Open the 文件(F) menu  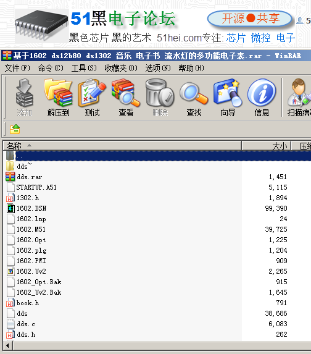(x=17, y=68)
